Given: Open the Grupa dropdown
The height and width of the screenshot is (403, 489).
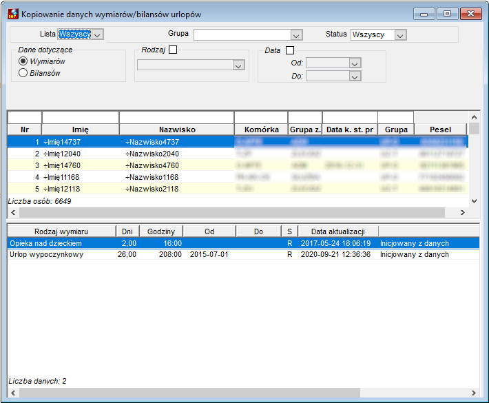Looking at the screenshot, I should pos(296,35).
